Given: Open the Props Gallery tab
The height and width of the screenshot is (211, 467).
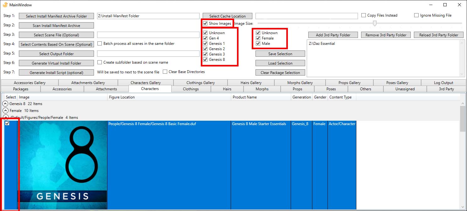Looking at the screenshot, I should [x=349, y=83].
